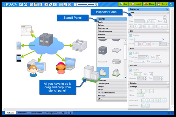Expand the Rotation section in Inspector

[168, 83]
